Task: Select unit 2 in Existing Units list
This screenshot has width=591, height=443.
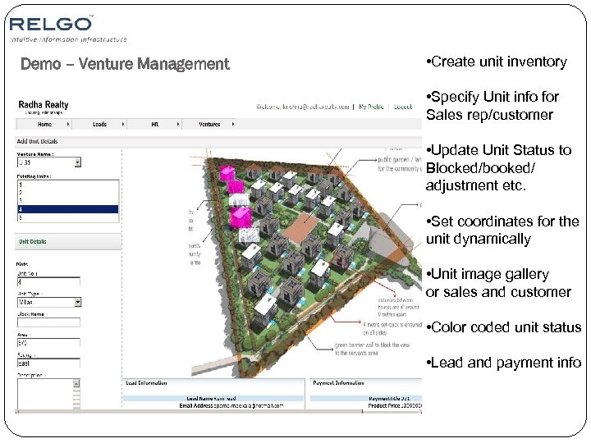Action: [68, 193]
